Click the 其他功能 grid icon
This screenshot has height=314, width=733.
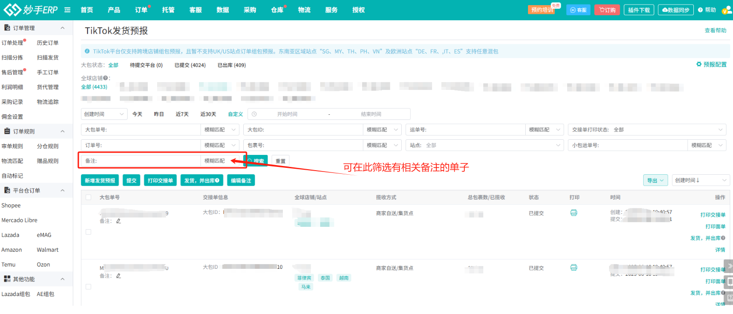tap(7, 278)
